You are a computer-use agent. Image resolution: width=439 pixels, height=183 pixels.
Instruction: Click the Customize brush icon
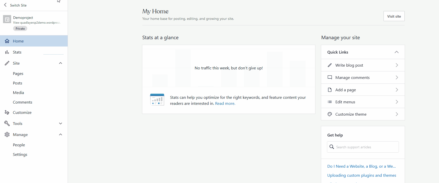[x=7, y=112]
